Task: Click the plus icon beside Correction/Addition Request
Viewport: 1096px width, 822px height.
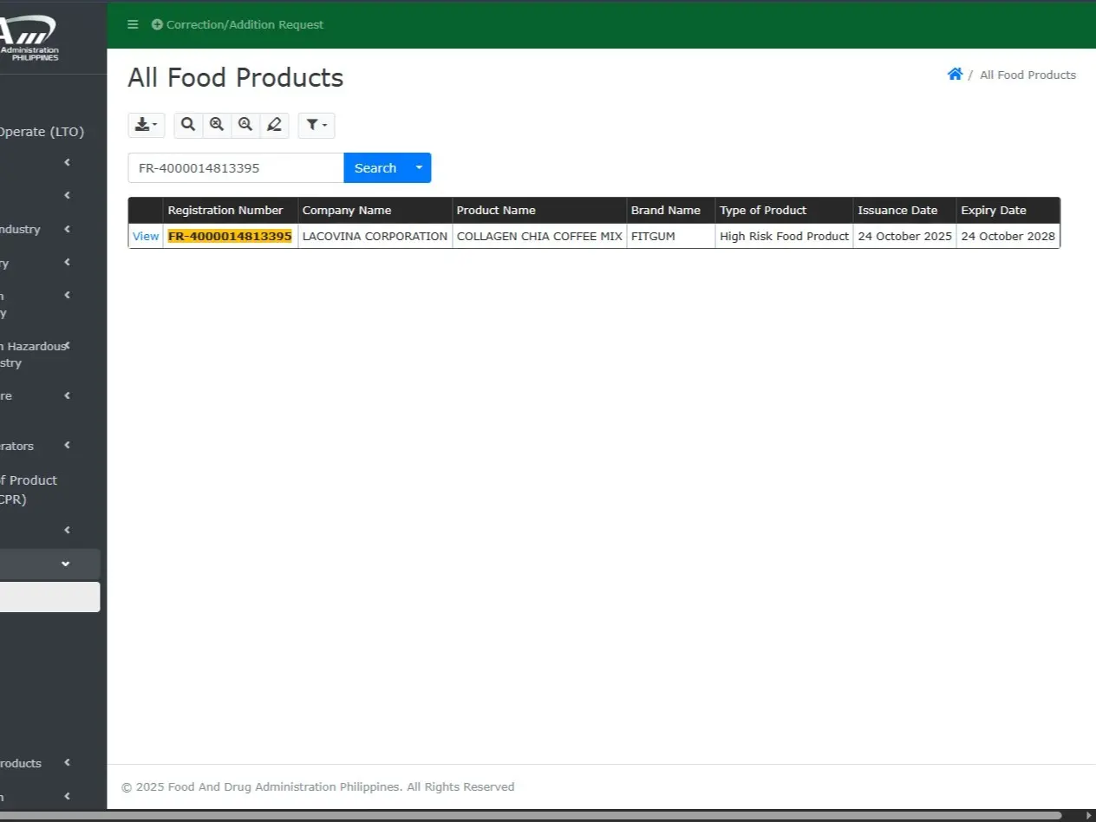Action: point(157,24)
